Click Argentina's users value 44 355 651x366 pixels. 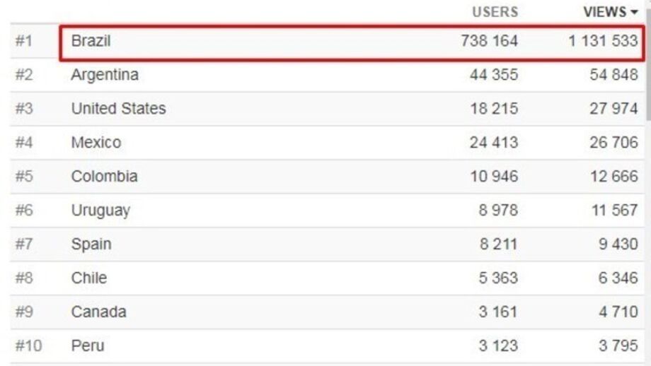click(493, 75)
